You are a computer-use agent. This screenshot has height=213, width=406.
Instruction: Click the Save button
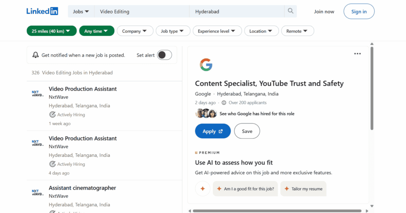pyautogui.click(x=247, y=131)
